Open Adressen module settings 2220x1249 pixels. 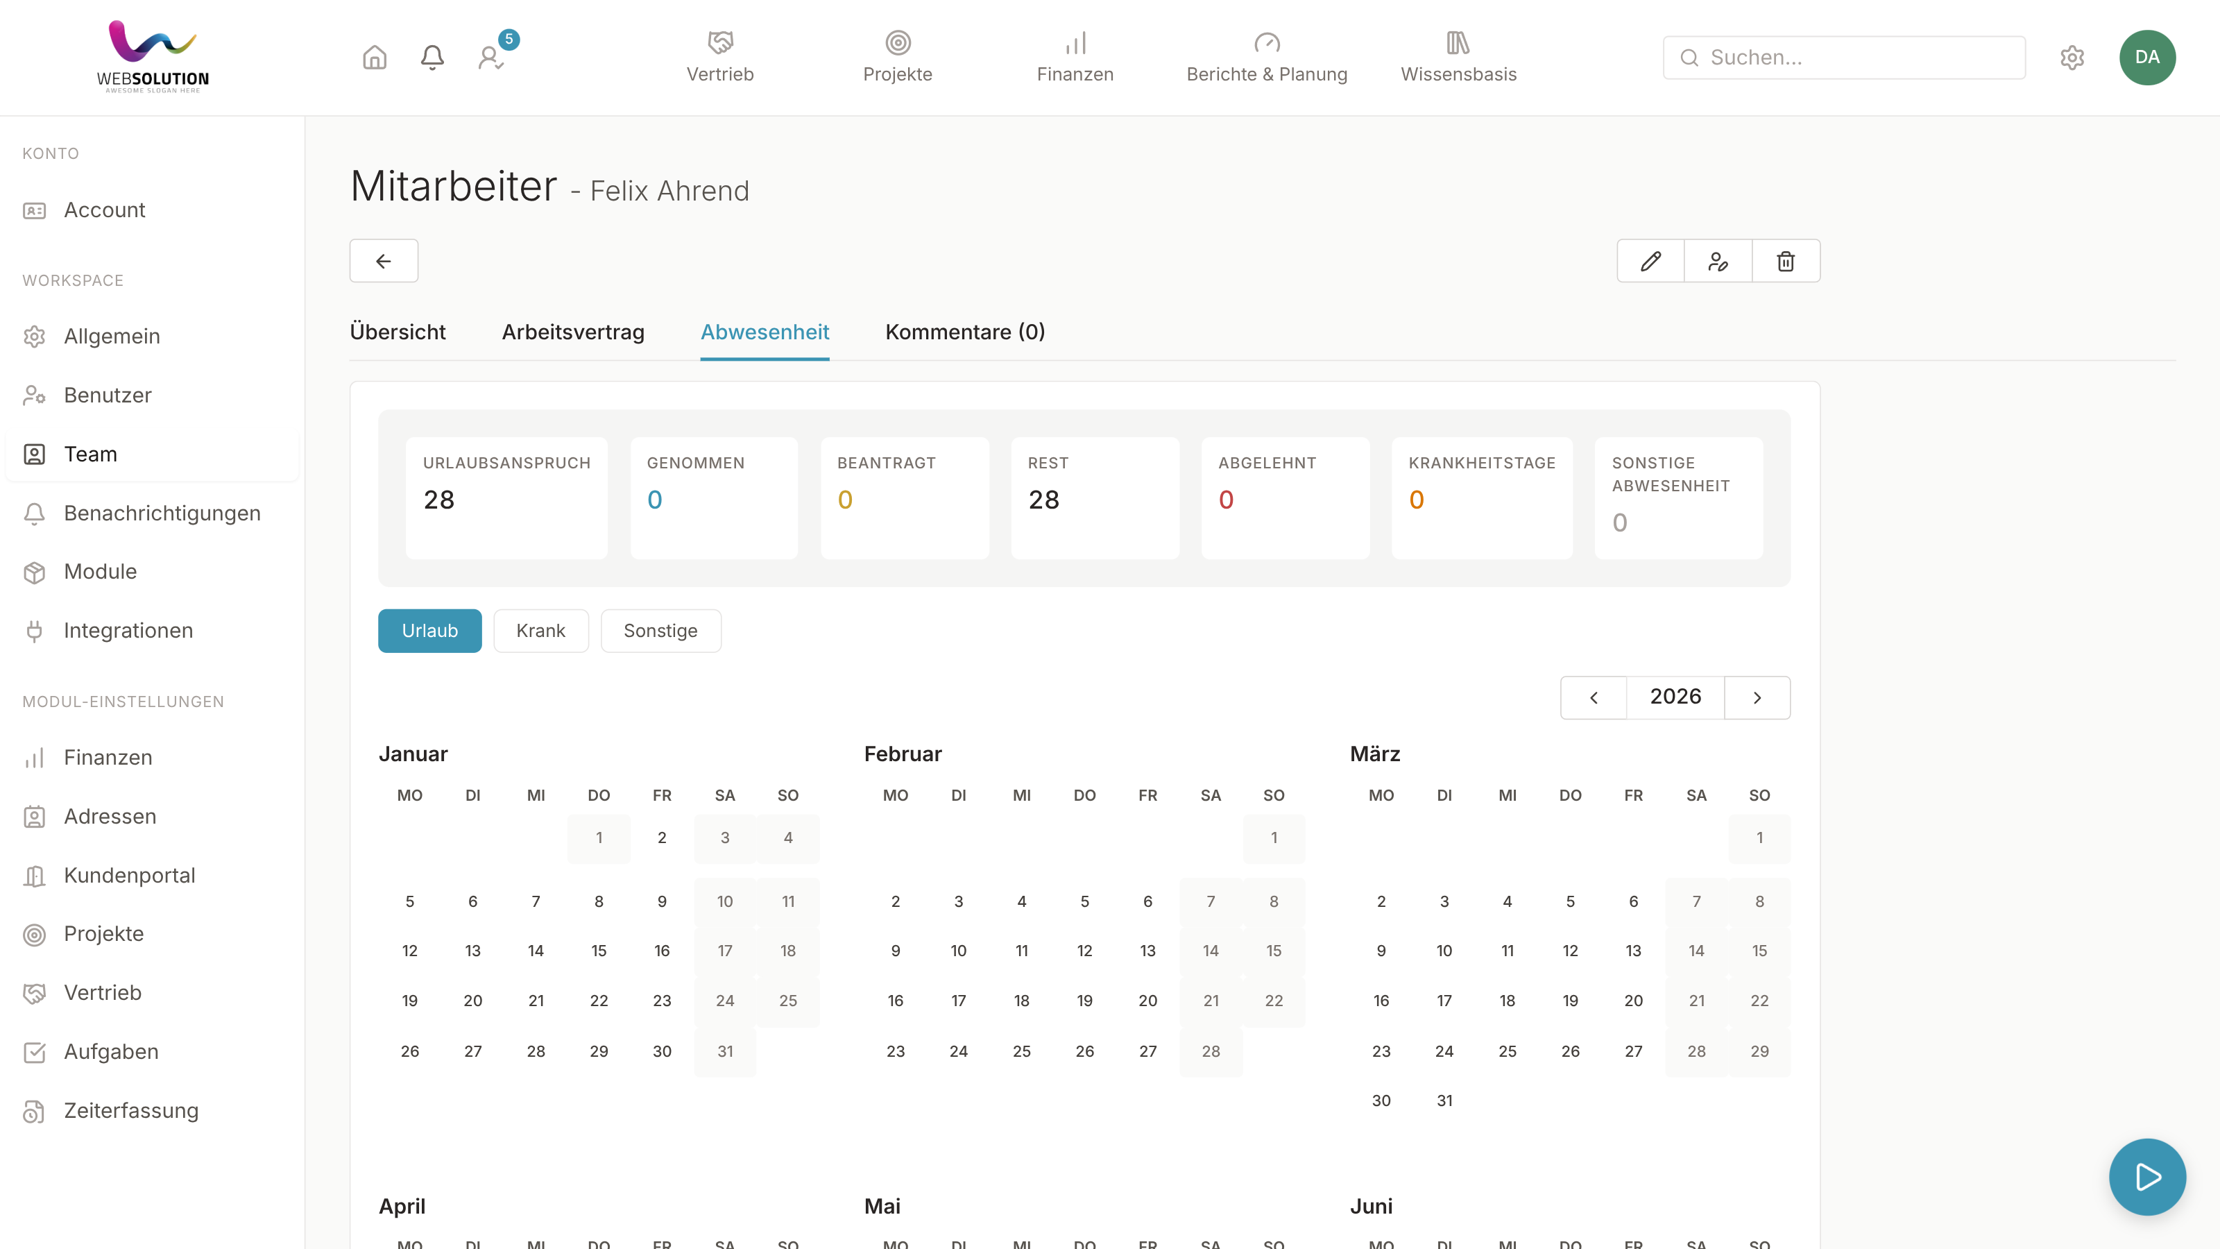coord(152,816)
